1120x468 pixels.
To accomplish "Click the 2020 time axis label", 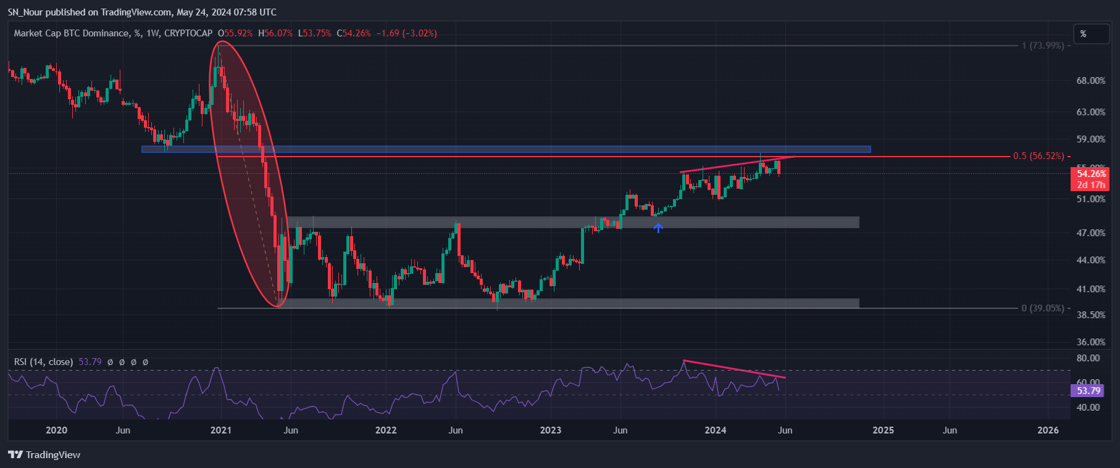I will (x=57, y=430).
